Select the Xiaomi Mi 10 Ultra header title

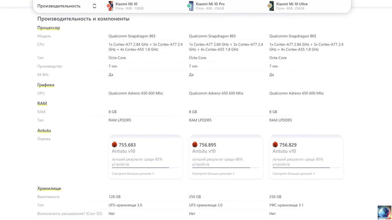(x=292, y=4)
